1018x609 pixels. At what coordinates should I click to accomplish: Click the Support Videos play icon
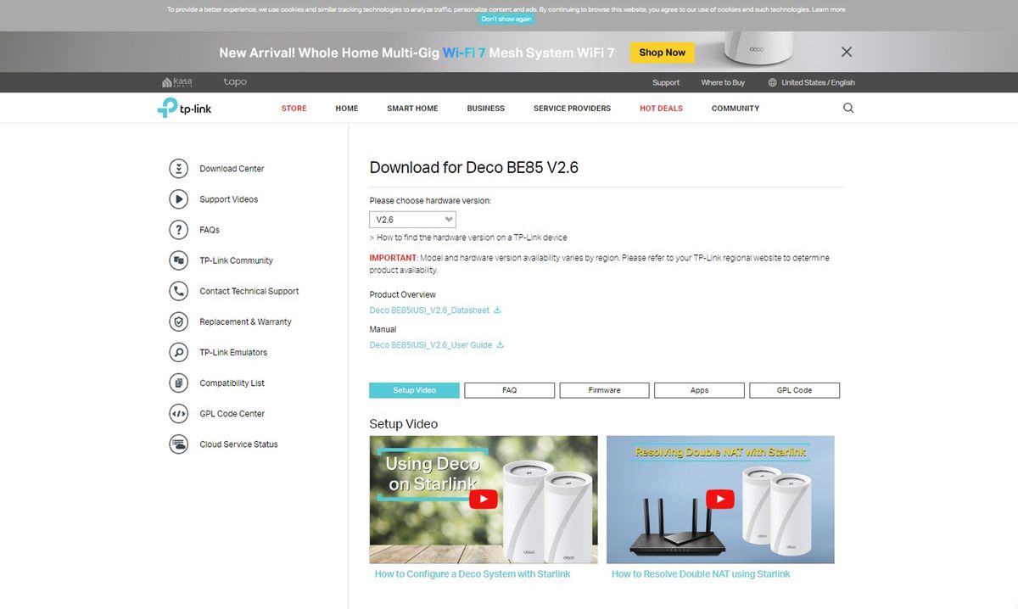click(178, 199)
